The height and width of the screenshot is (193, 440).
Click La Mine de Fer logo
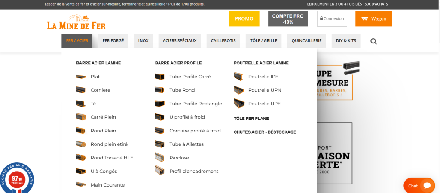[76, 22]
